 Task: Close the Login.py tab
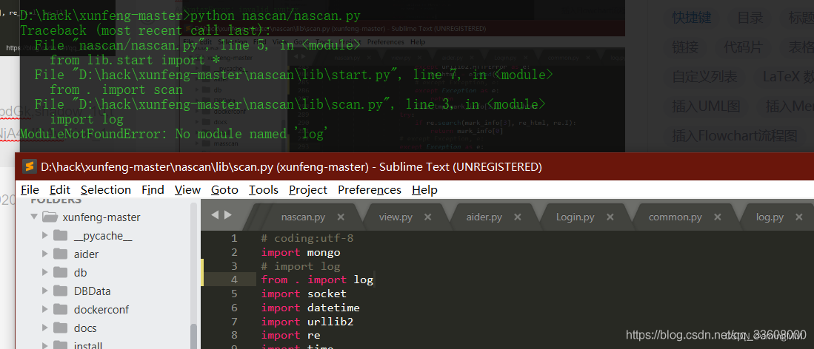click(x=610, y=217)
